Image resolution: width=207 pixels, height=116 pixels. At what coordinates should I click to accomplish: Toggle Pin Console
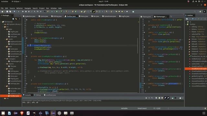[x=172, y=98]
